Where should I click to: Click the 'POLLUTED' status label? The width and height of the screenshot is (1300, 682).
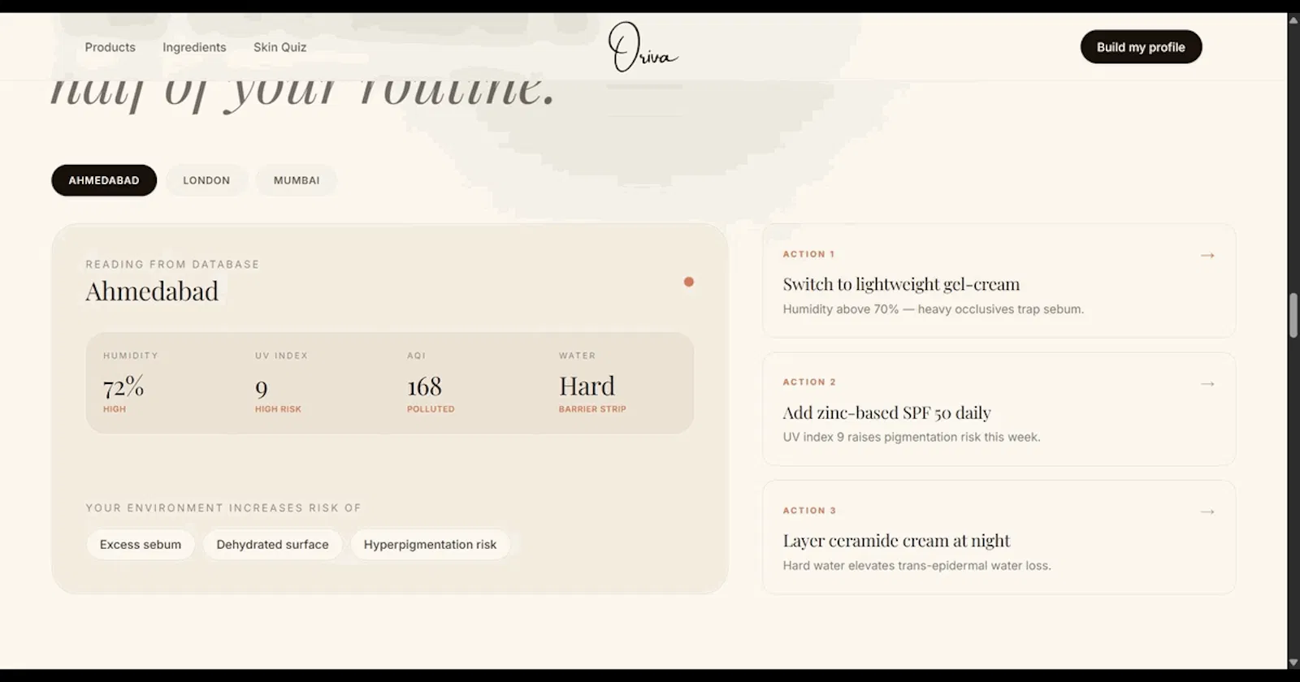tap(431, 409)
